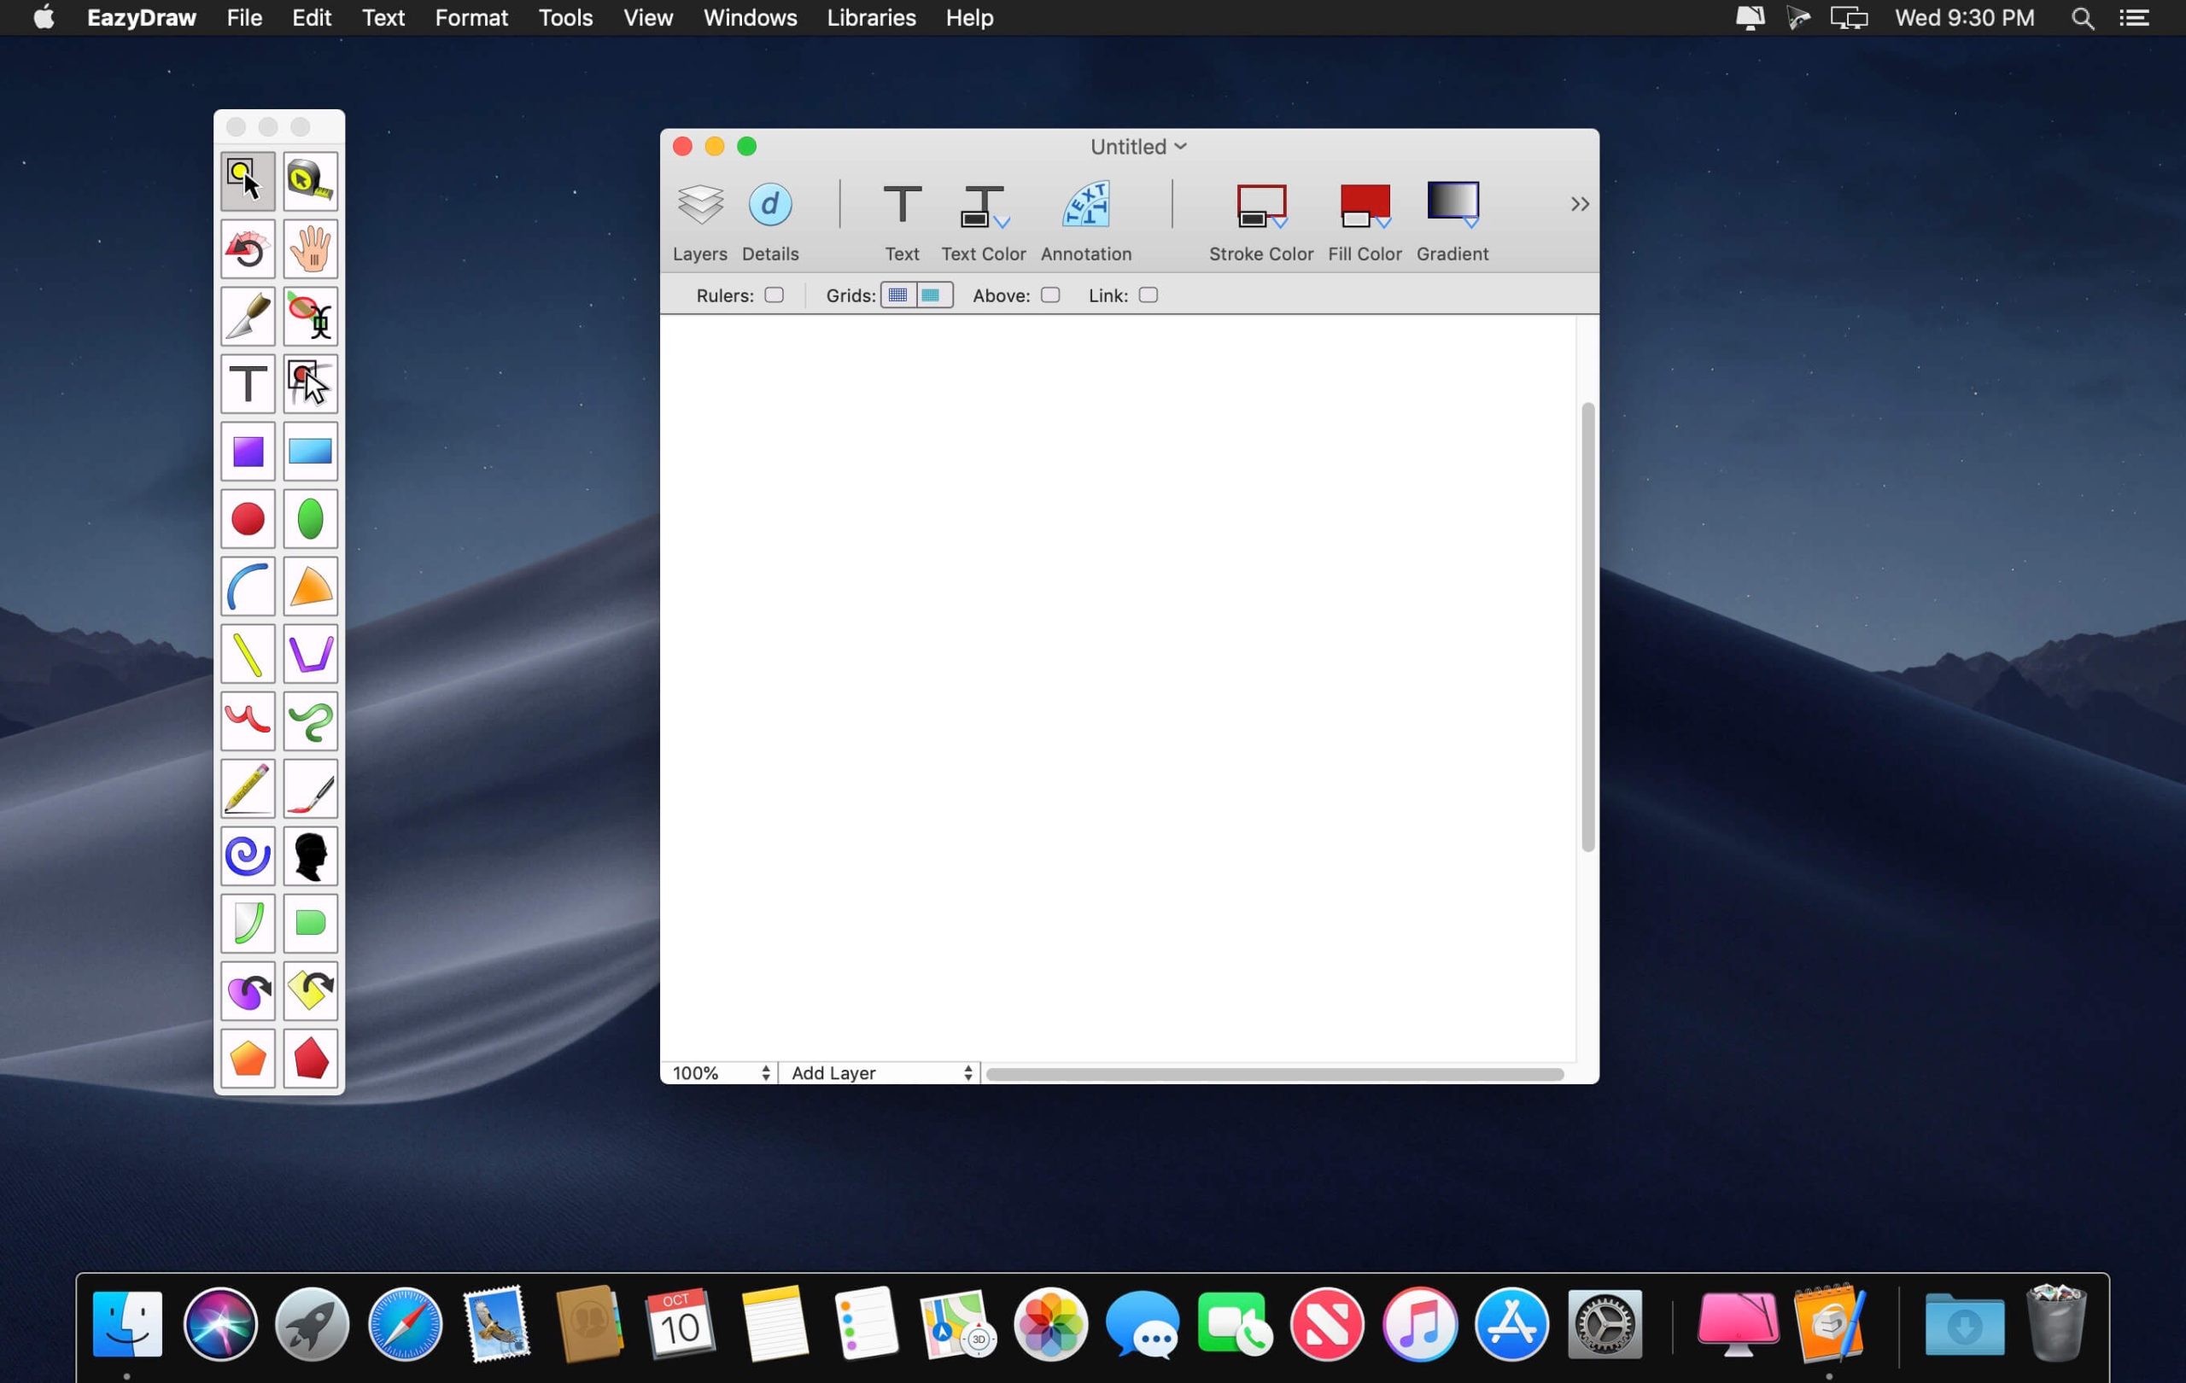
Task: Select the purple Rectangle tool
Action: (247, 451)
